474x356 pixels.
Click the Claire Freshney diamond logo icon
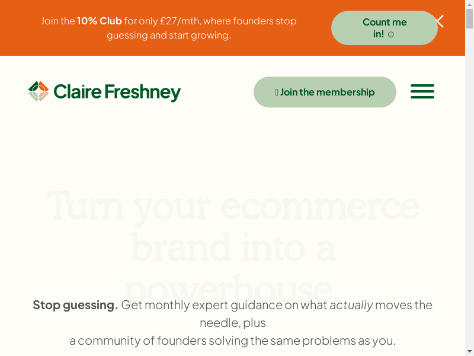point(39,91)
